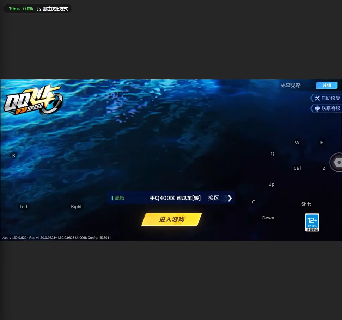Tap the Ctrl key overlay

(x=297, y=168)
